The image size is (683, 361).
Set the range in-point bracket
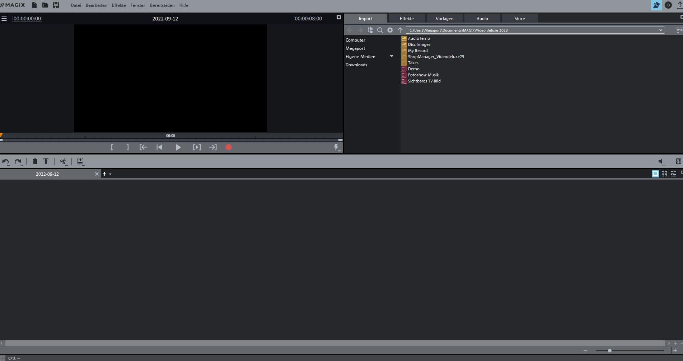coord(112,147)
